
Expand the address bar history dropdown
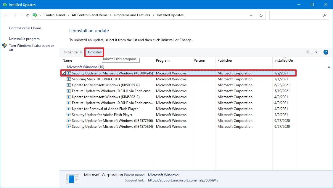(251, 15)
